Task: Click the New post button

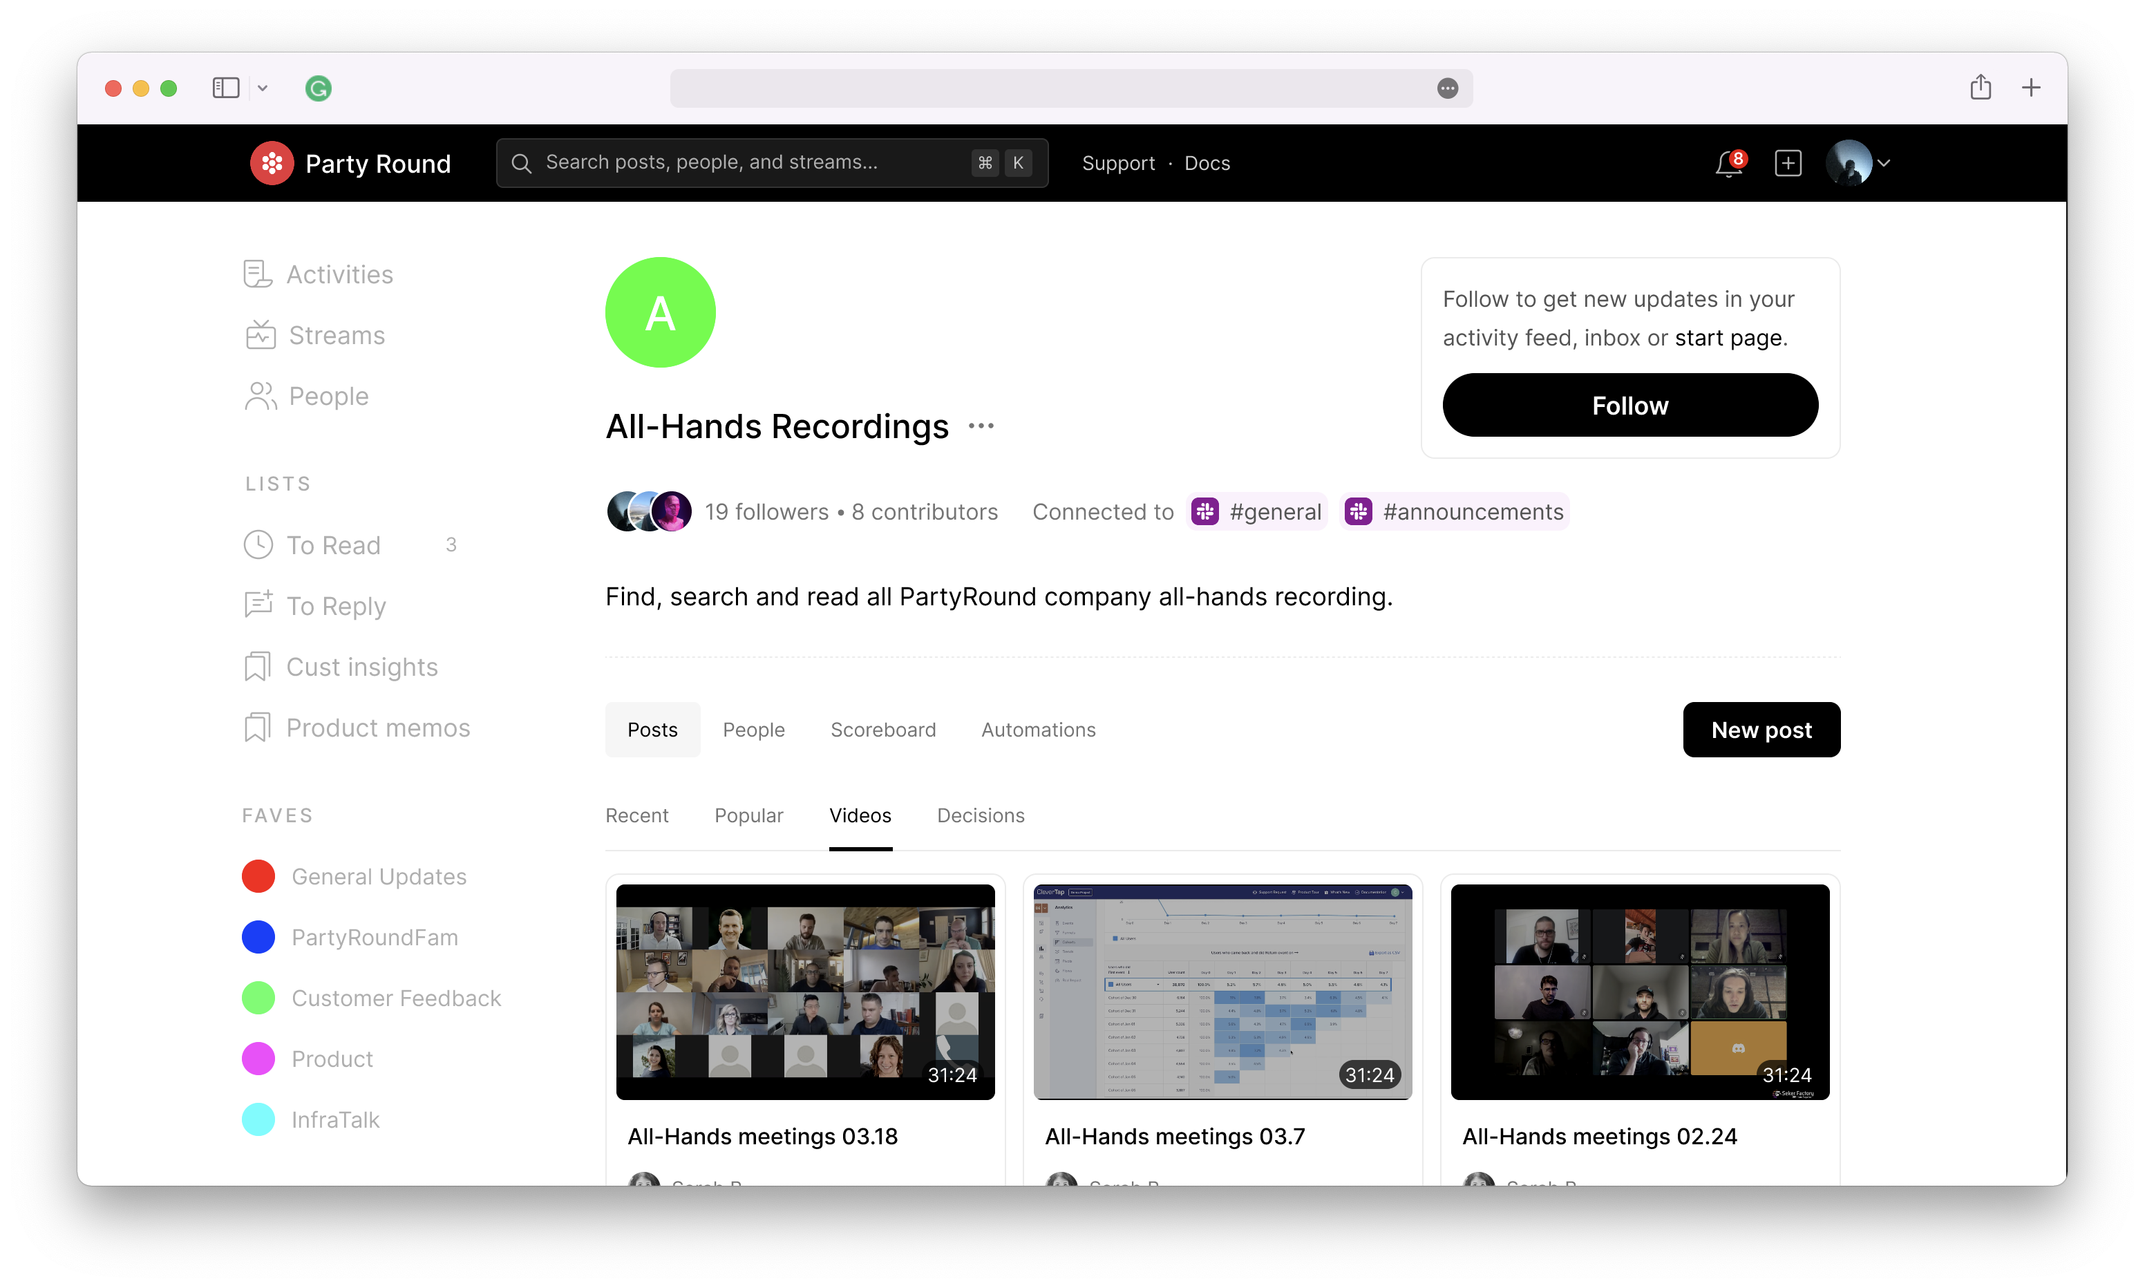Action: (1761, 730)
